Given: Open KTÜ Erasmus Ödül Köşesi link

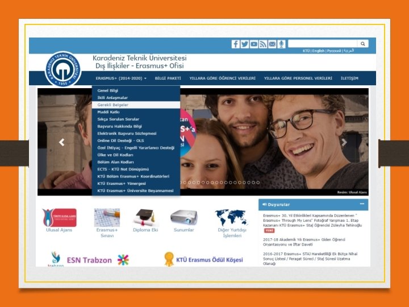Looking at the screenshot, I should [x=210, y=260].
